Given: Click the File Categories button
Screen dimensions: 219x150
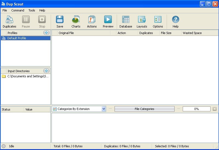Looking at the screenshot, I should point(145,109).
